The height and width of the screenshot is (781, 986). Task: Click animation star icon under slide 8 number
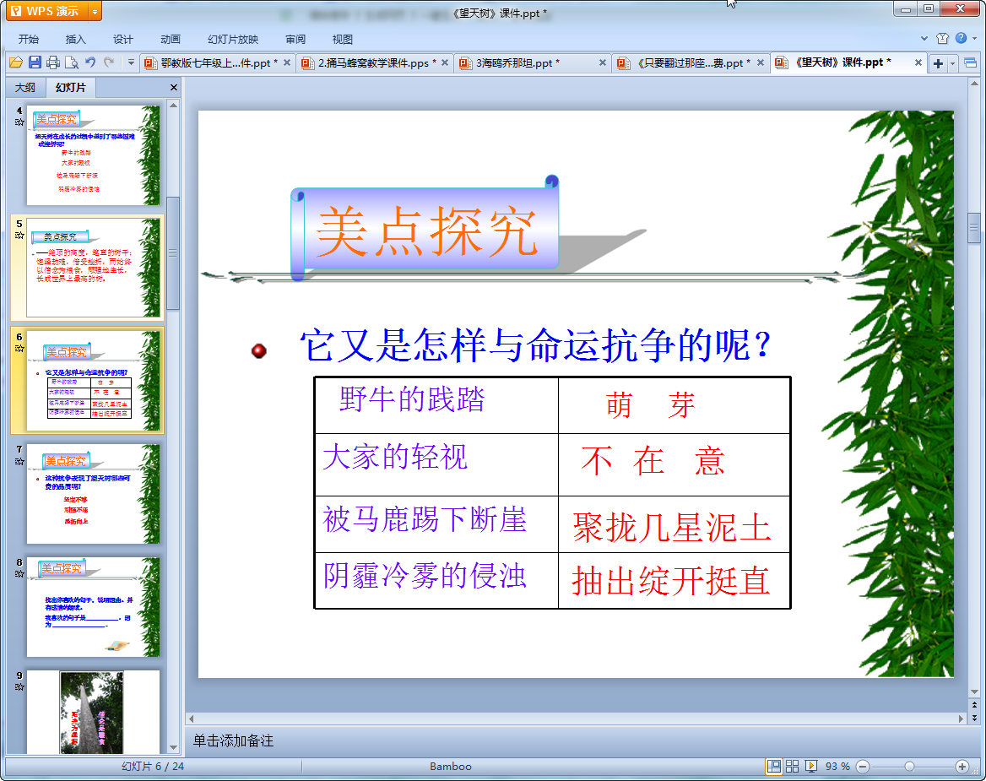(x=19, y=573)
